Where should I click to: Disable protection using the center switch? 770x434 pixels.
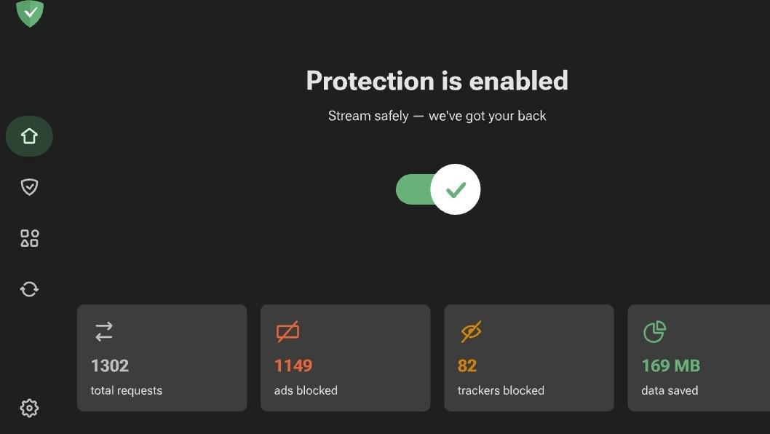click(437, 189)
